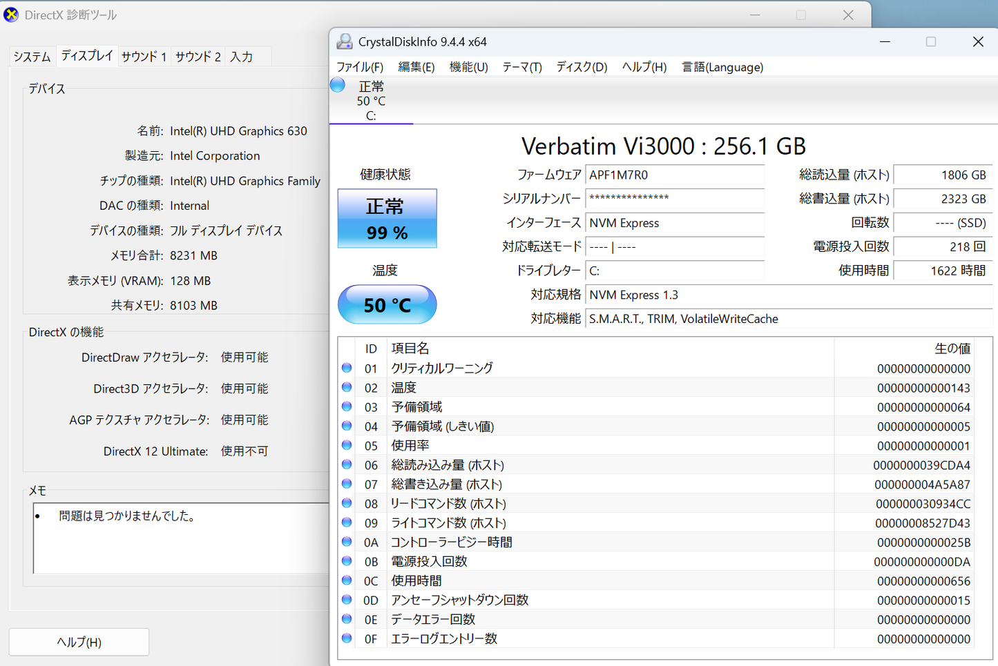The image size is (998, 666).
Task: Click the 生の値 column header
Action: tap(952, 349)
